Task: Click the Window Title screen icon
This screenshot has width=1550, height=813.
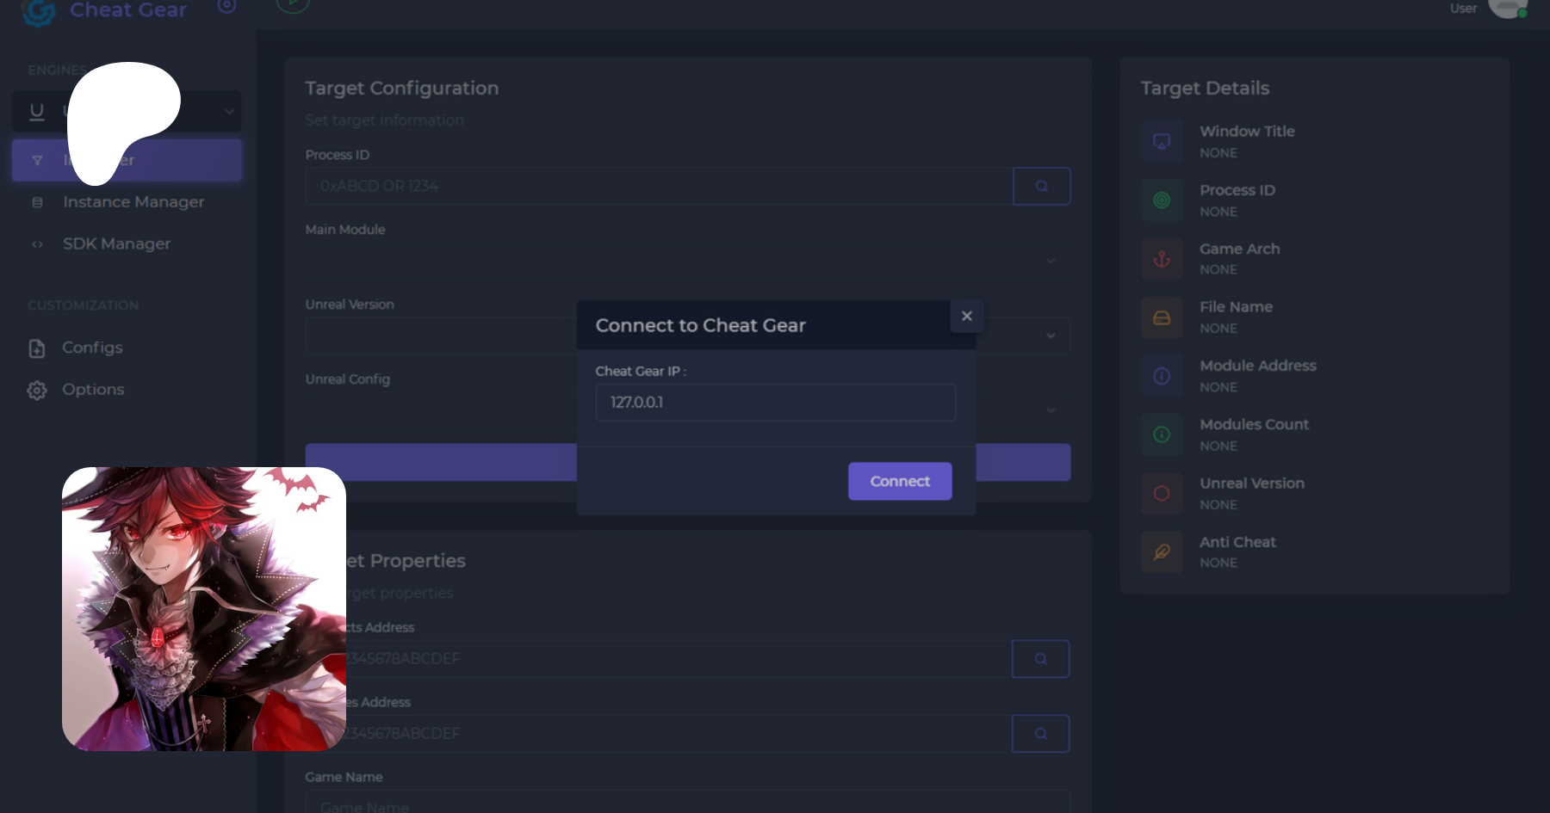Action: pyautogui.click(x=1161, y=141)
